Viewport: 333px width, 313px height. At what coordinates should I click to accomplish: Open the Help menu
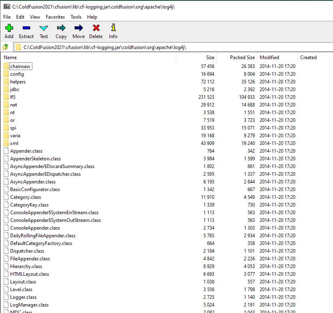[92, 17]
